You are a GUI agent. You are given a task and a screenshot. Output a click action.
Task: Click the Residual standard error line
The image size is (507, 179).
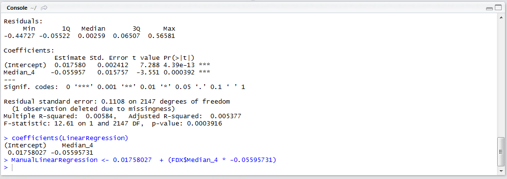point(117,102)
